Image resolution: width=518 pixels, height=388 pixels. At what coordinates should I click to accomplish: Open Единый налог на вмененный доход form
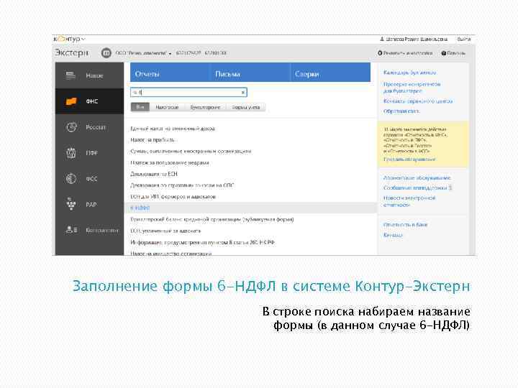pyautogui.click(x=173, y=129)
